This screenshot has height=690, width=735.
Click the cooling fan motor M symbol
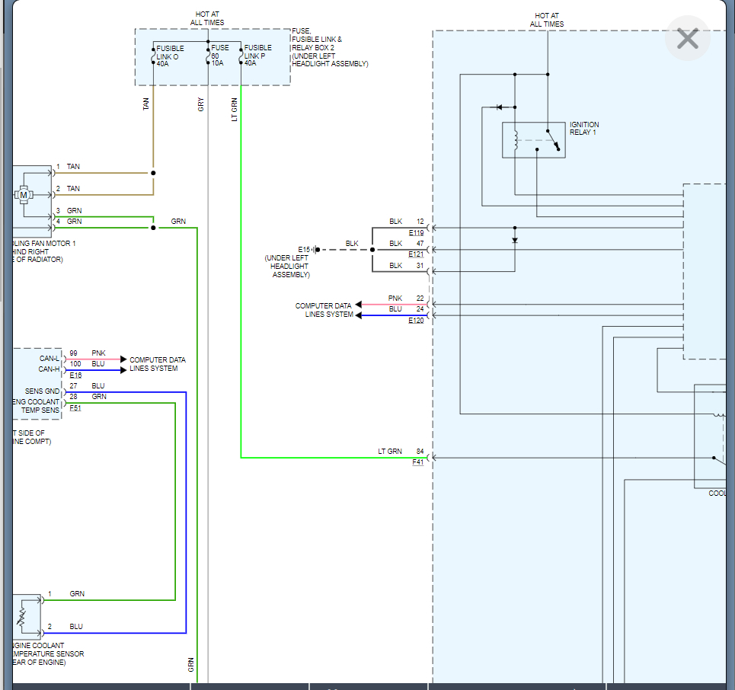24,195
